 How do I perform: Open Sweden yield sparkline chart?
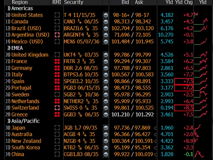click(x=201, y=94)
